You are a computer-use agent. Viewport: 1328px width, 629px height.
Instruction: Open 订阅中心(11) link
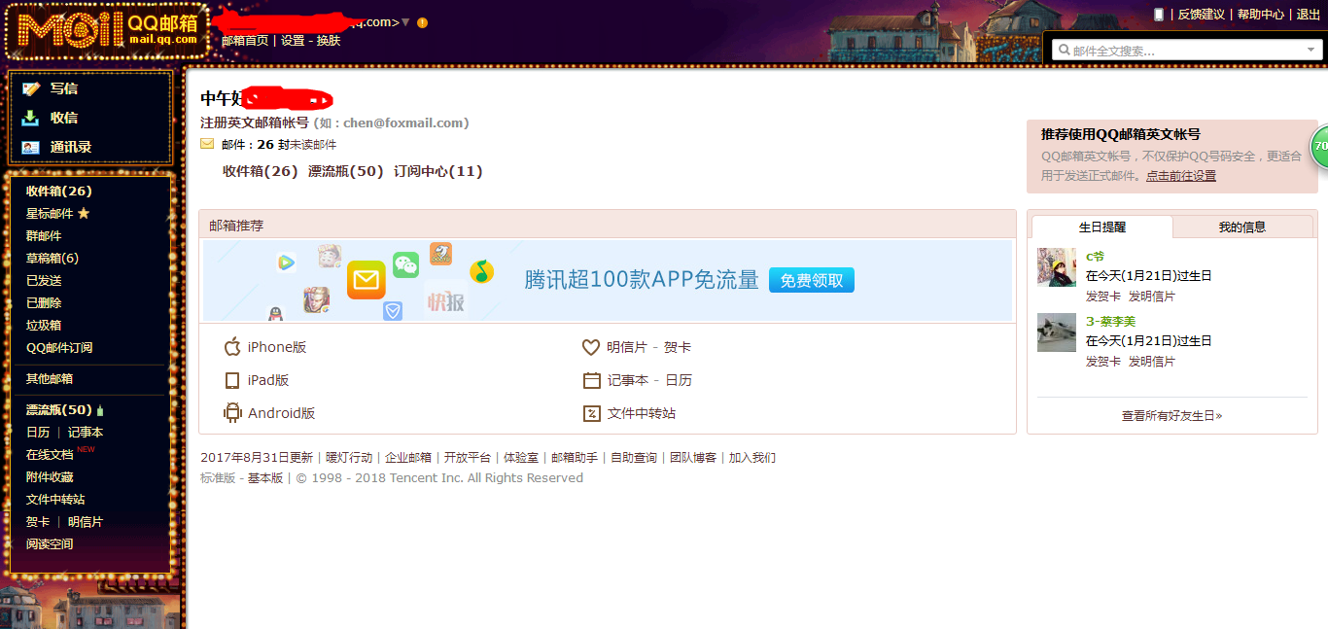pos(438,171)
